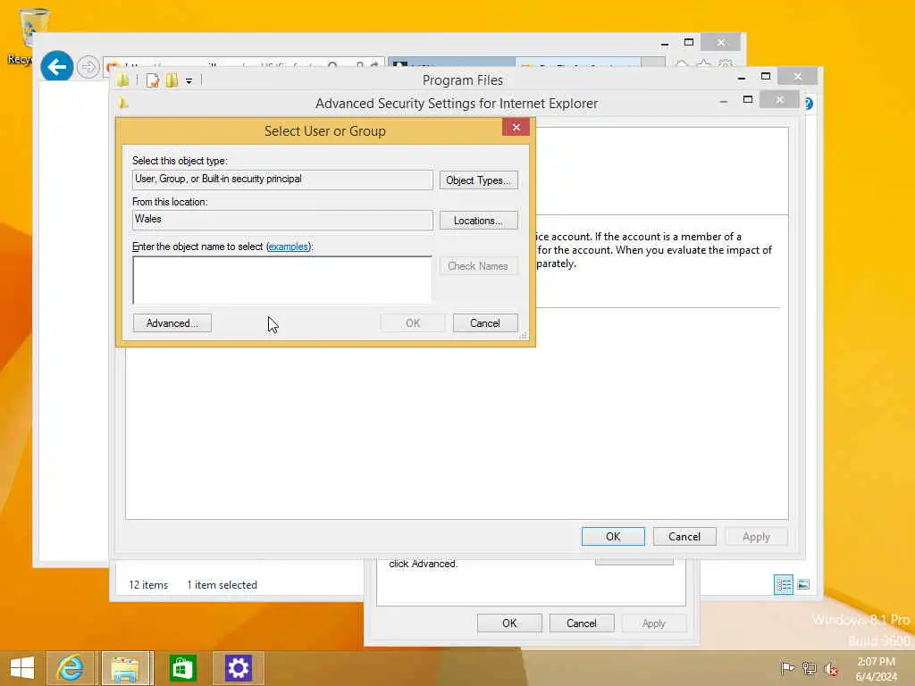Image resolution: width=915 pixels, height=686 pixels.
Task: Click the network tray icon
Action: tap(809, 668)
